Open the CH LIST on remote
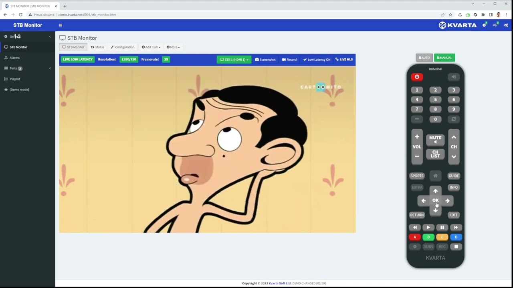The height and width of the screenshot is (288, 513). click(x=435, y=154)
